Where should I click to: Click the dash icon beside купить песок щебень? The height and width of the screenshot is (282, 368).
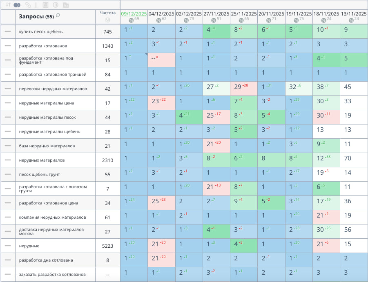8,31
